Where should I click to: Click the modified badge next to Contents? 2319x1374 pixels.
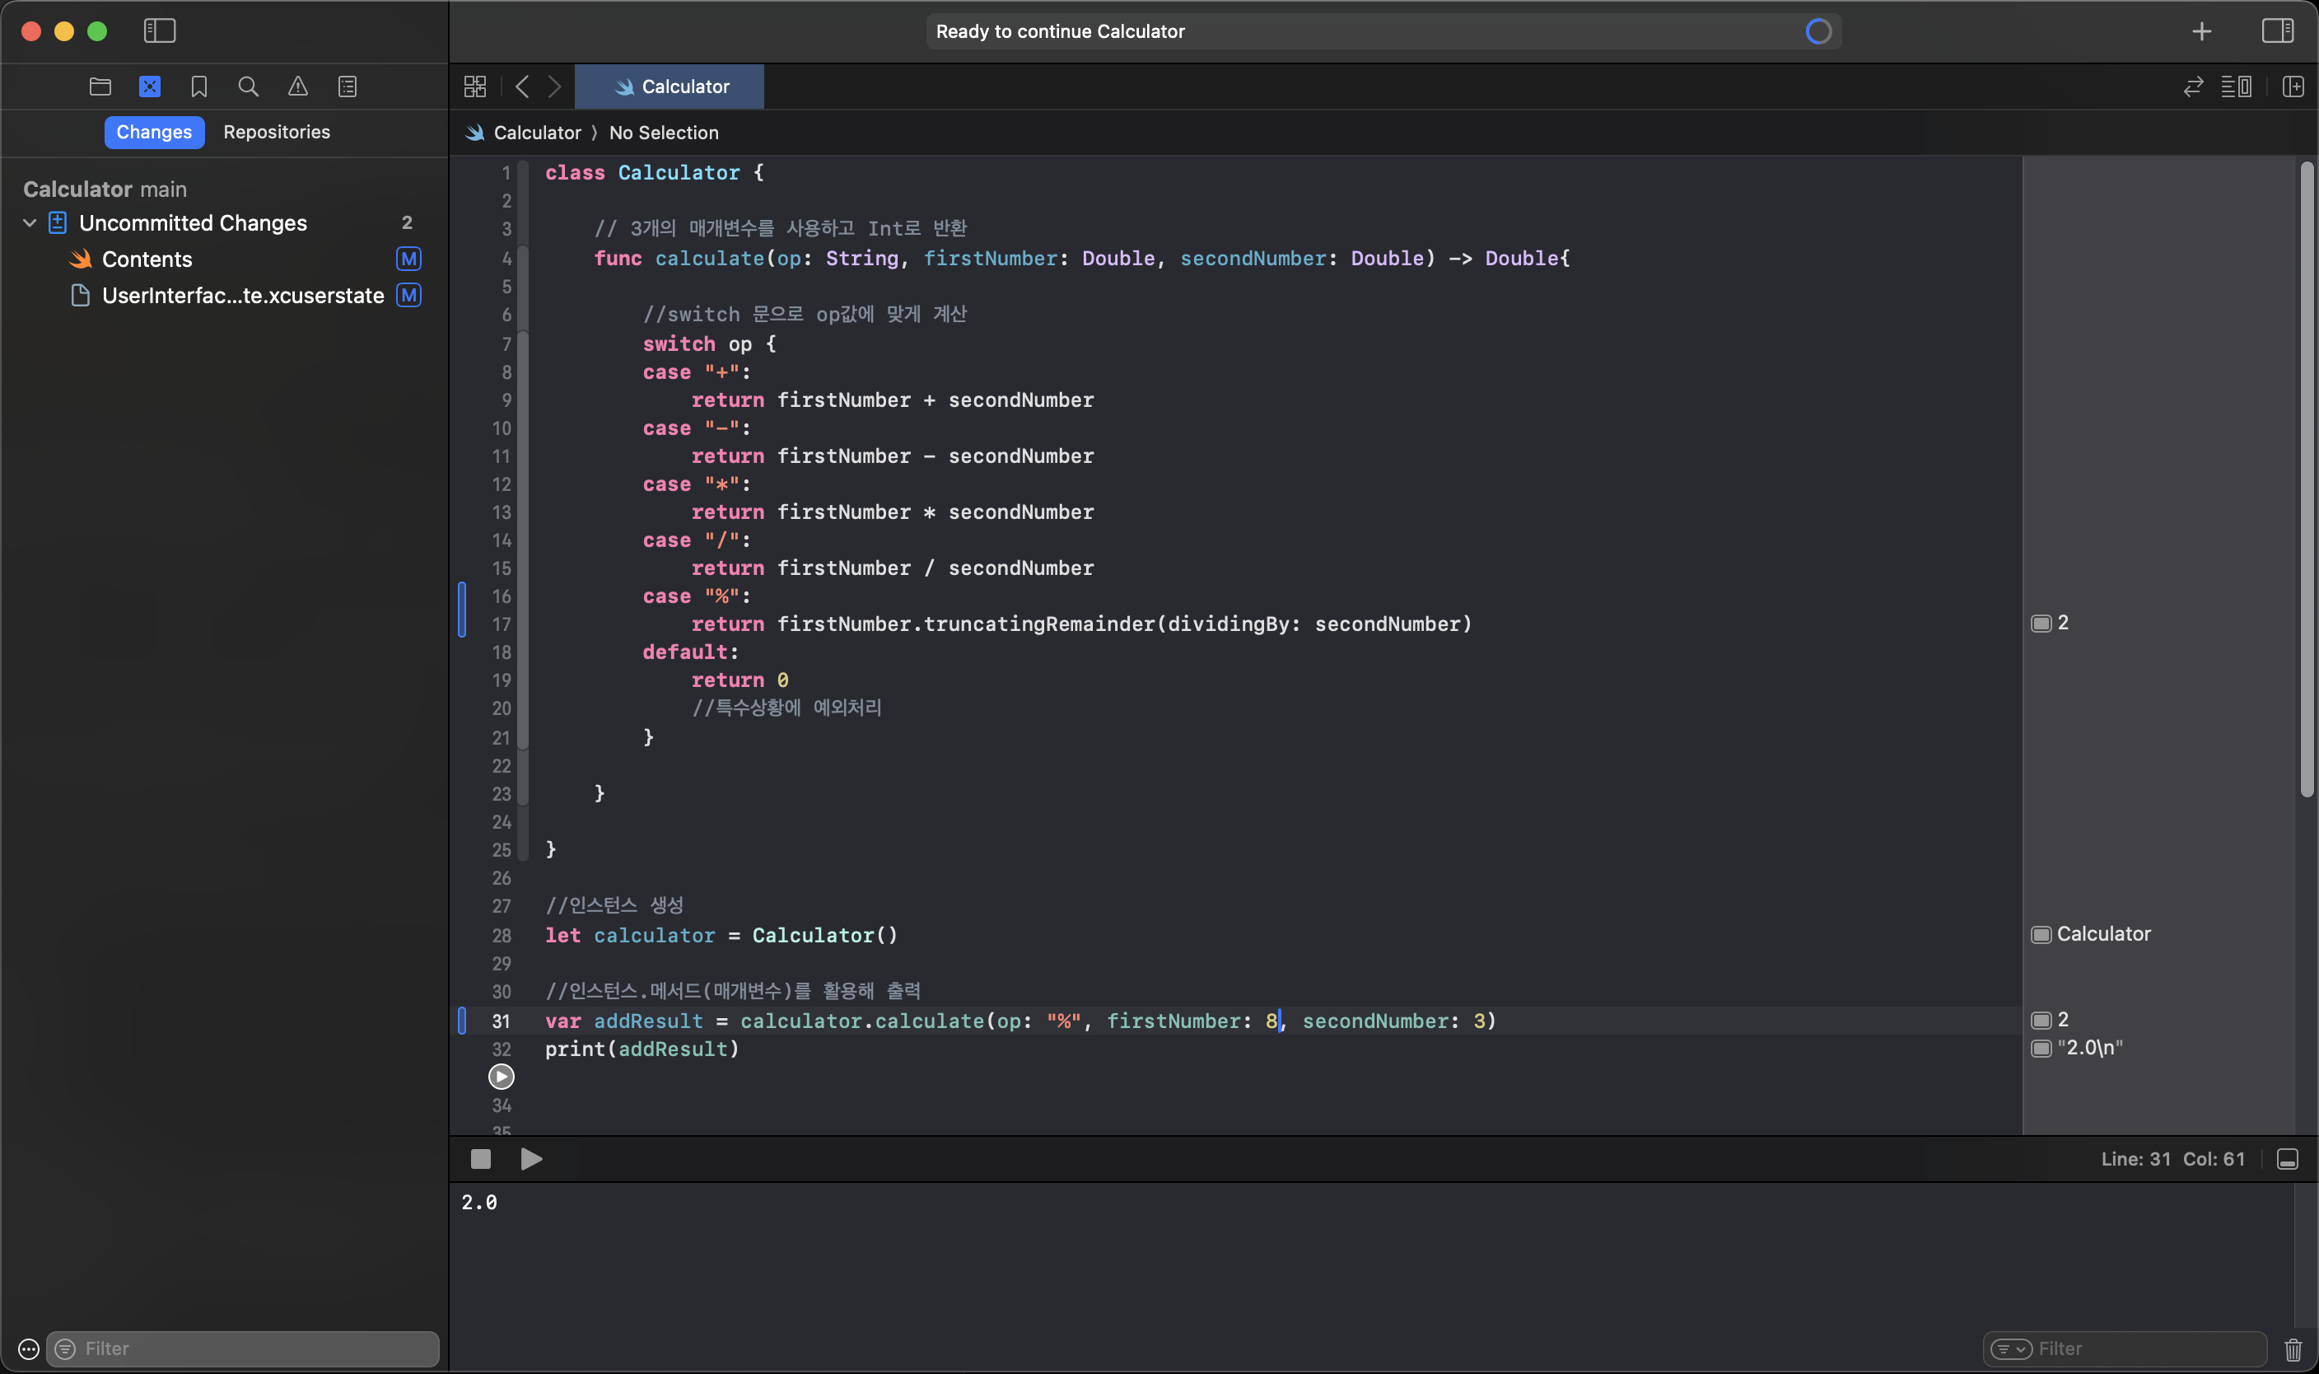point(409,259)
